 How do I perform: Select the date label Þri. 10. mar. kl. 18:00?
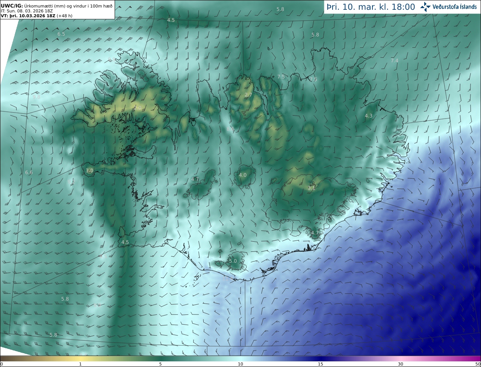371,7
